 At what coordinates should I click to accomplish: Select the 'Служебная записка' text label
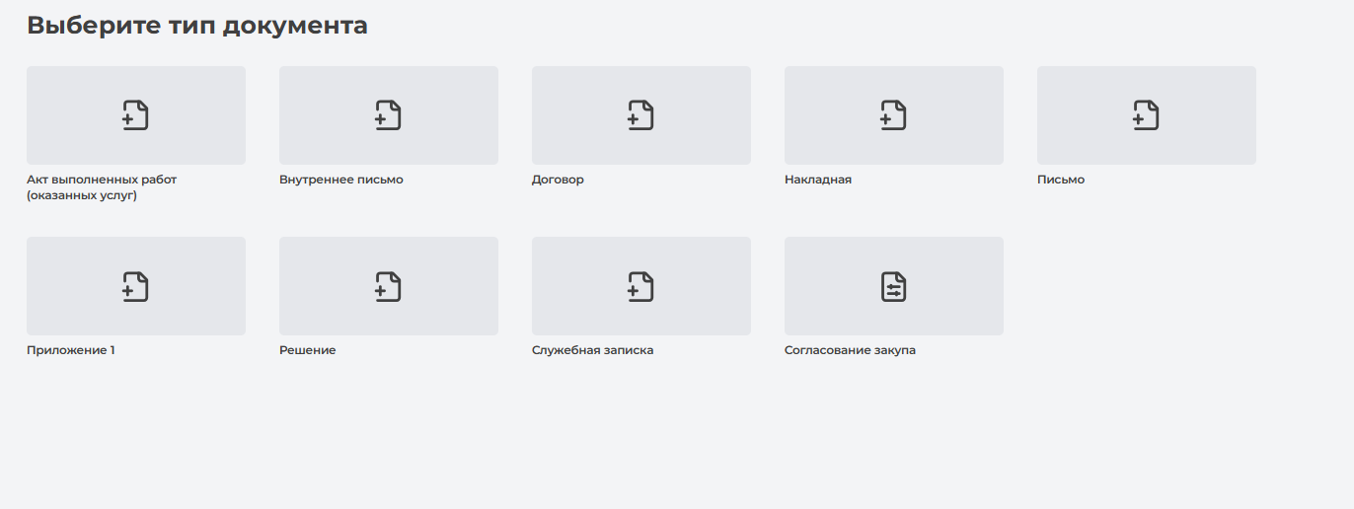coord(592,350)
